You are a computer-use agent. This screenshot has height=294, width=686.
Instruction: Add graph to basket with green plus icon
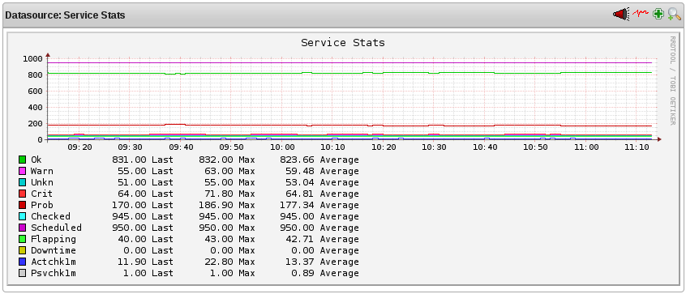(x=658, y=15)
